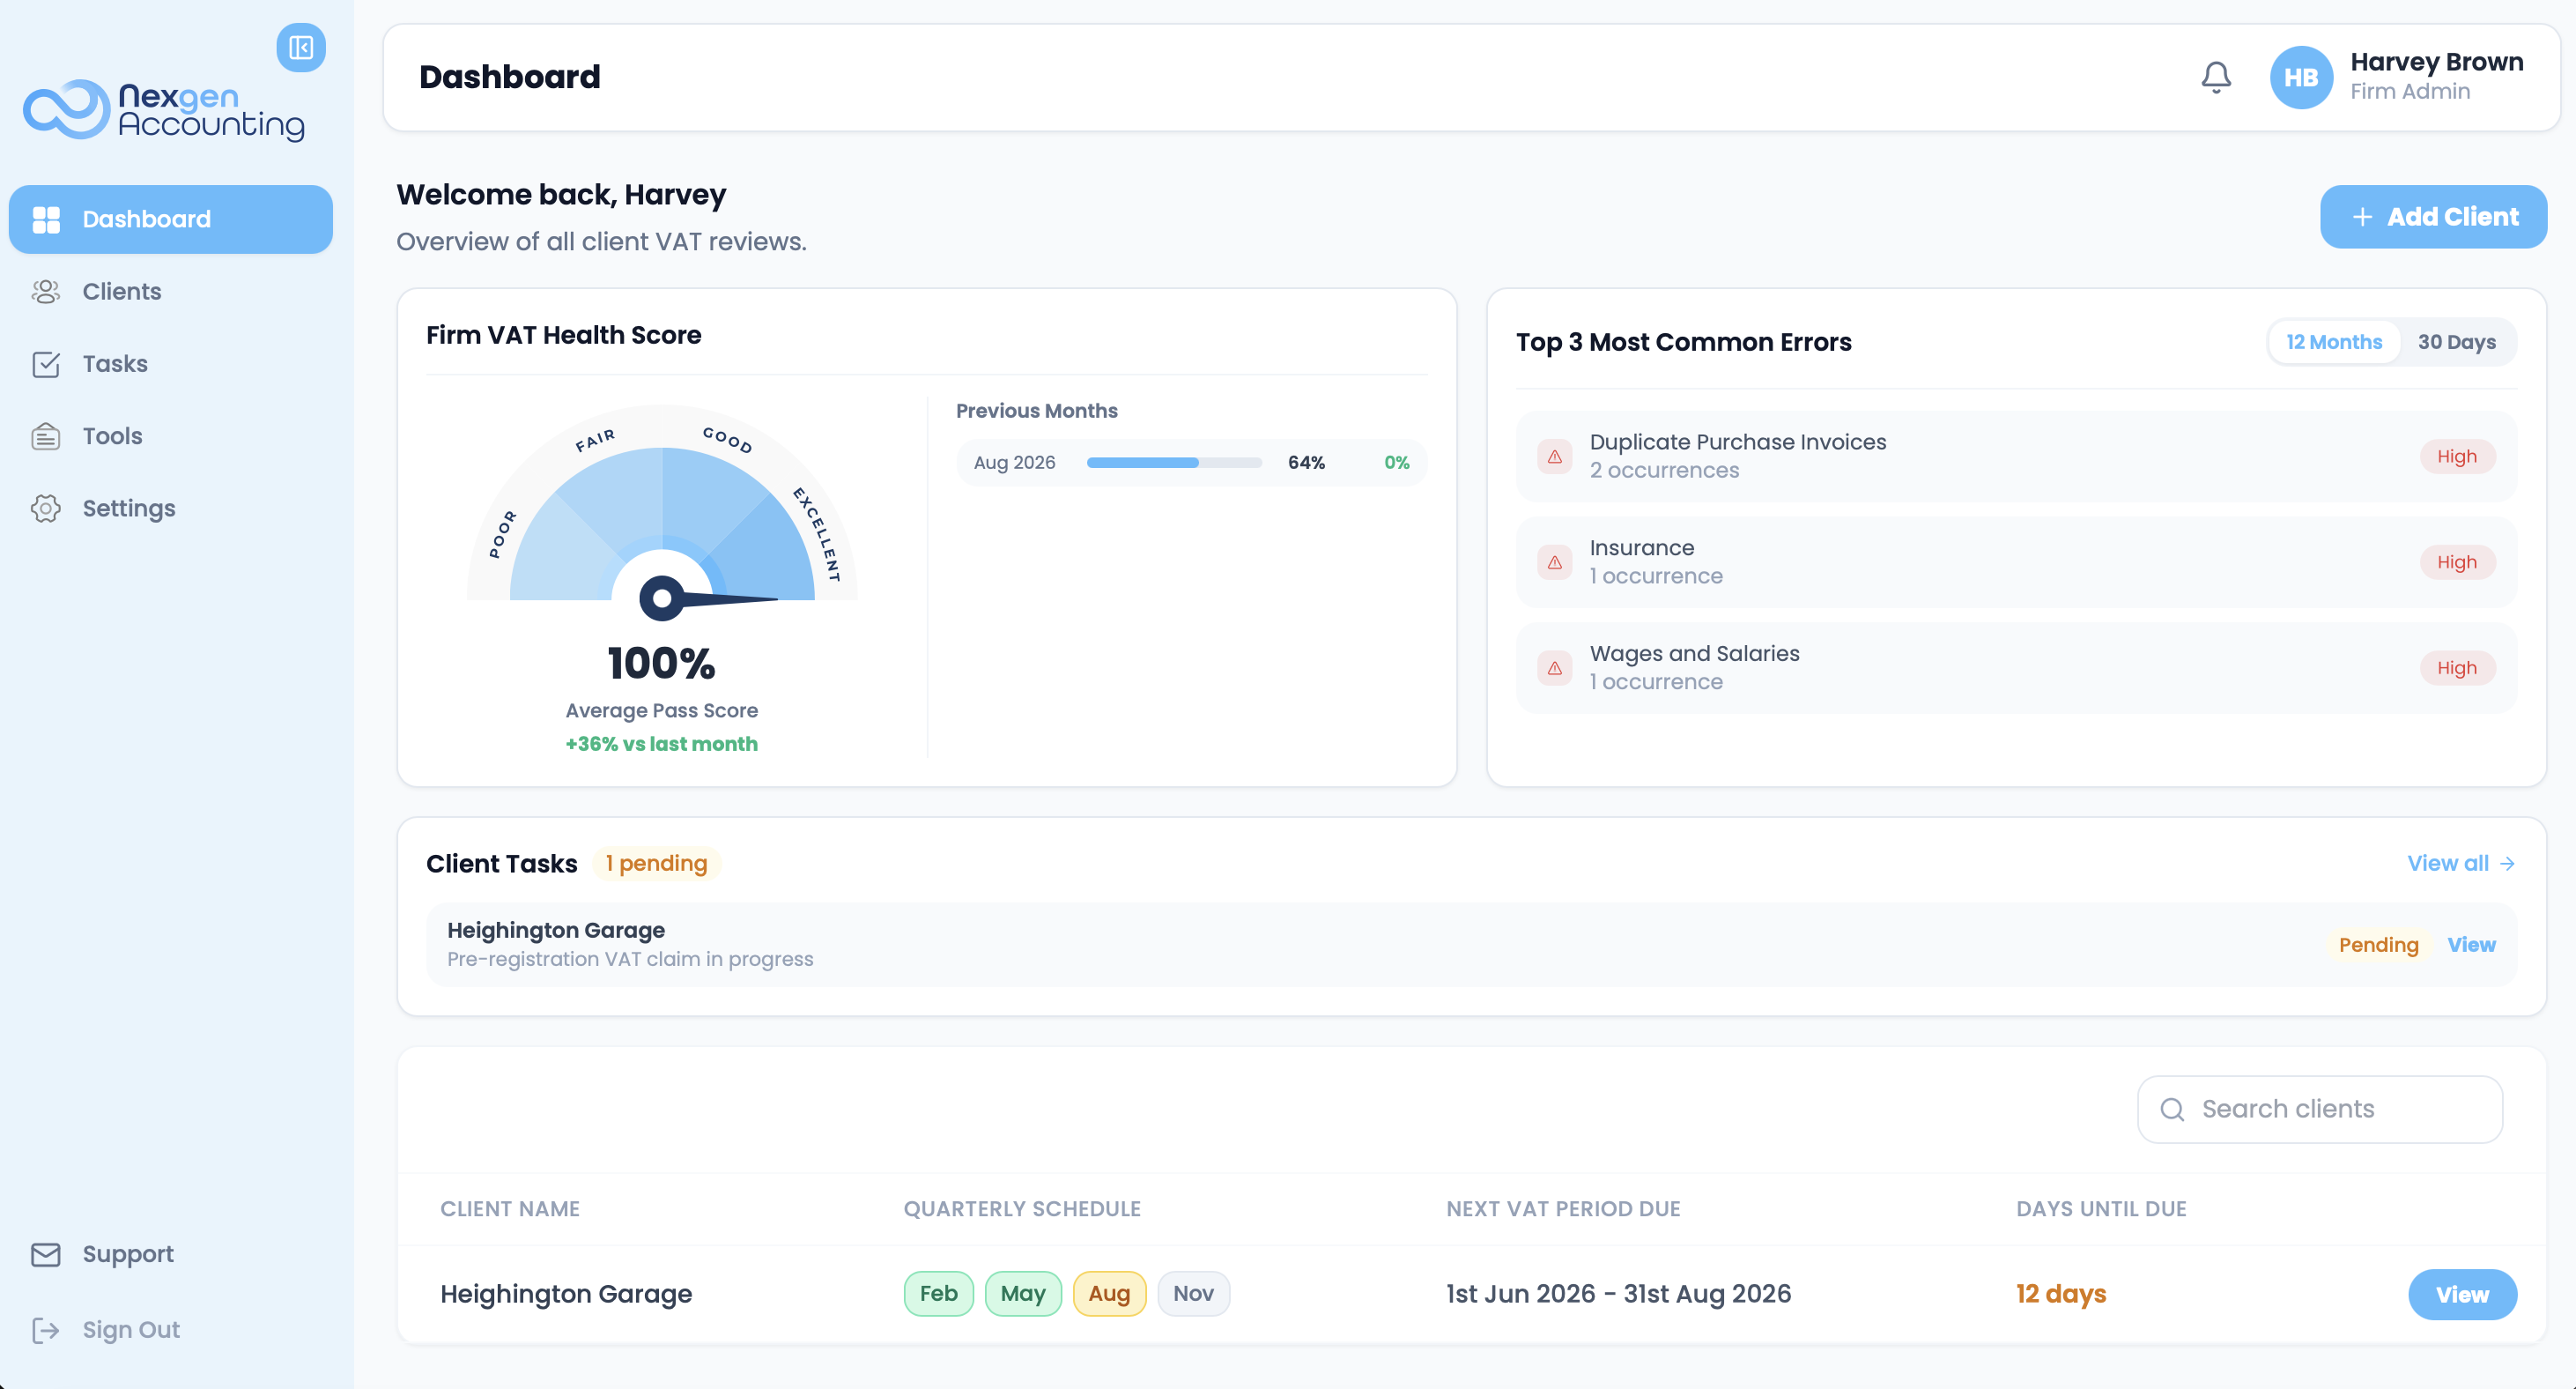Open Support from the sidebar

[x=171, y=1254]
